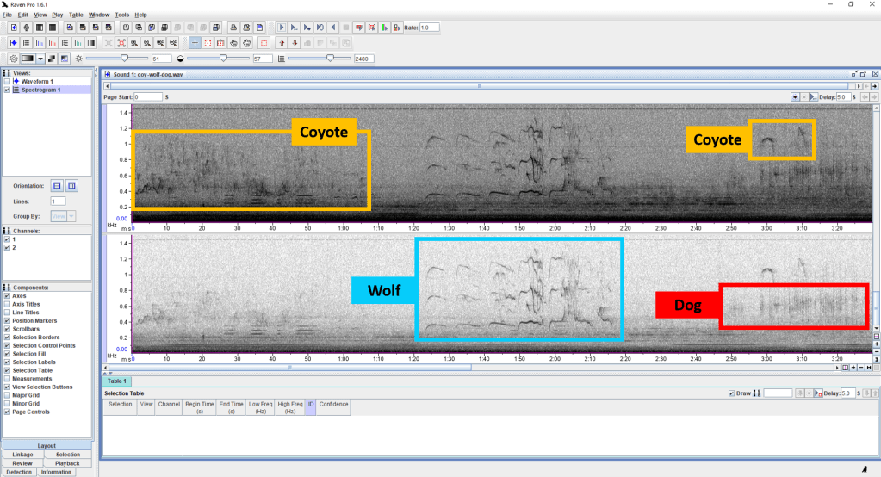Switch to the Detection tab

pos(19,472)
